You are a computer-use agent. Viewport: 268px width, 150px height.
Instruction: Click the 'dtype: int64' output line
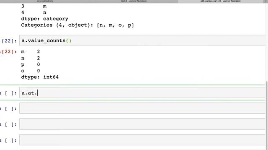40,77
